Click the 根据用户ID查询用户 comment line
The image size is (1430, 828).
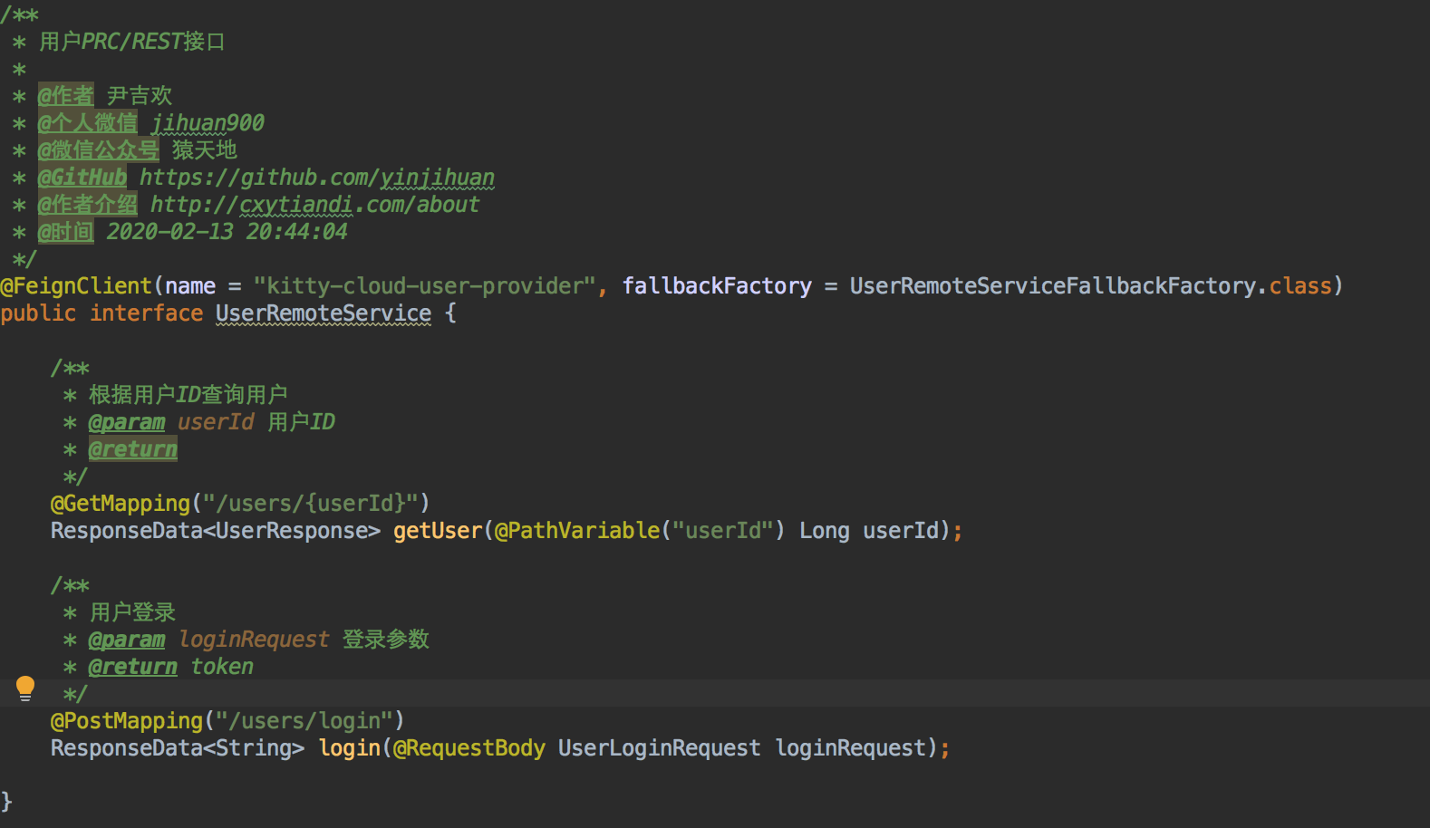point(188,395)
